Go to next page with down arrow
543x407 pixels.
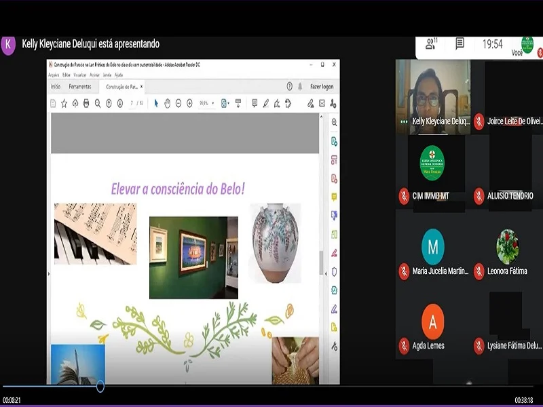119,104
